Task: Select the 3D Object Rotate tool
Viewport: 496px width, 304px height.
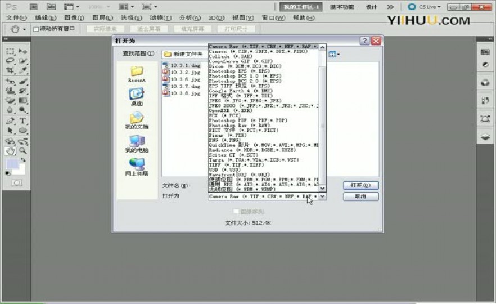Action: click(x=10, y=141)
